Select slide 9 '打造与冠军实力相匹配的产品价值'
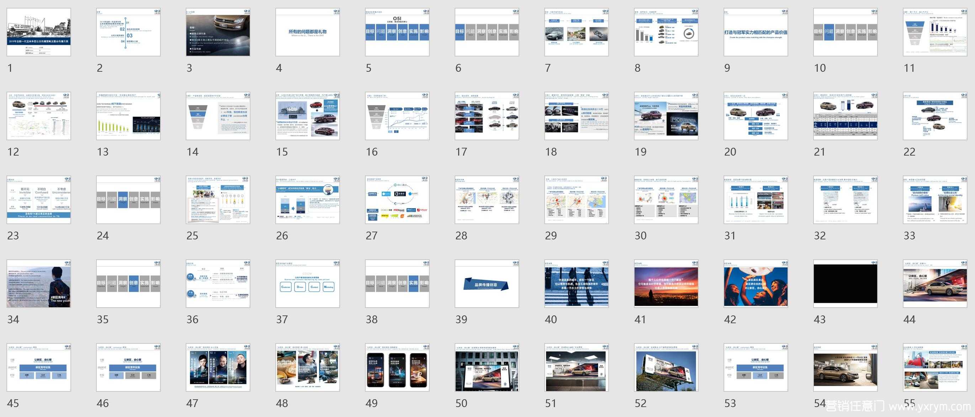The image size is (975, 417). (756, 32)
